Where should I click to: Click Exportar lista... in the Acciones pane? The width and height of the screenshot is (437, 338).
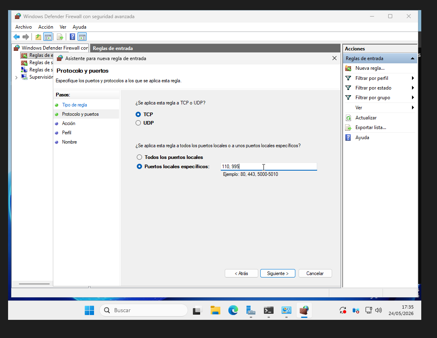(371, 127)
